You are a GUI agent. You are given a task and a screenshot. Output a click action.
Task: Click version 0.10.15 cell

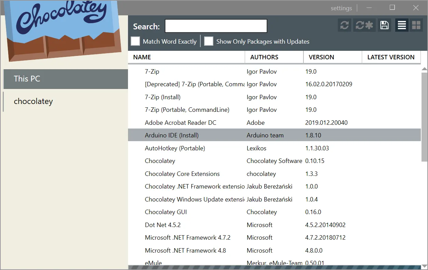[x=315, y=161]
